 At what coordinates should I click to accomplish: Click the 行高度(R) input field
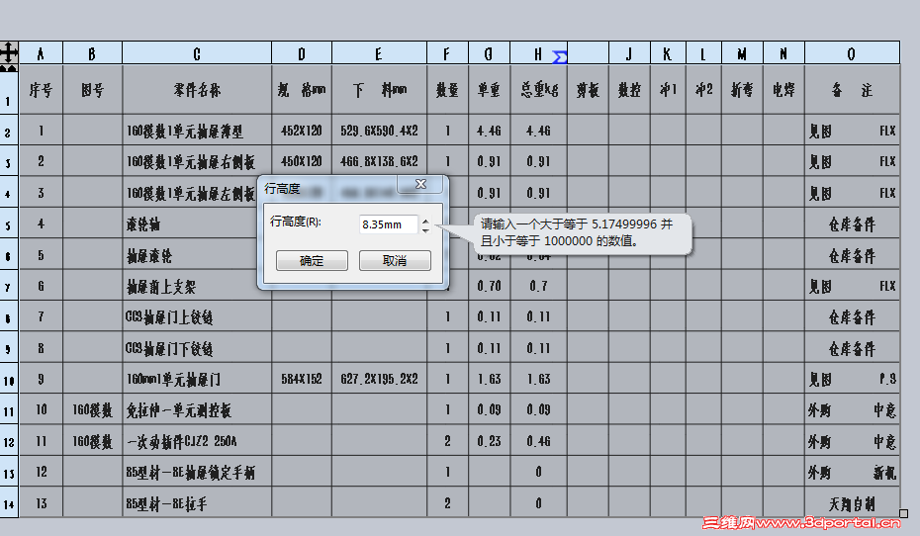pyautogui.click(x=389, y=224)
